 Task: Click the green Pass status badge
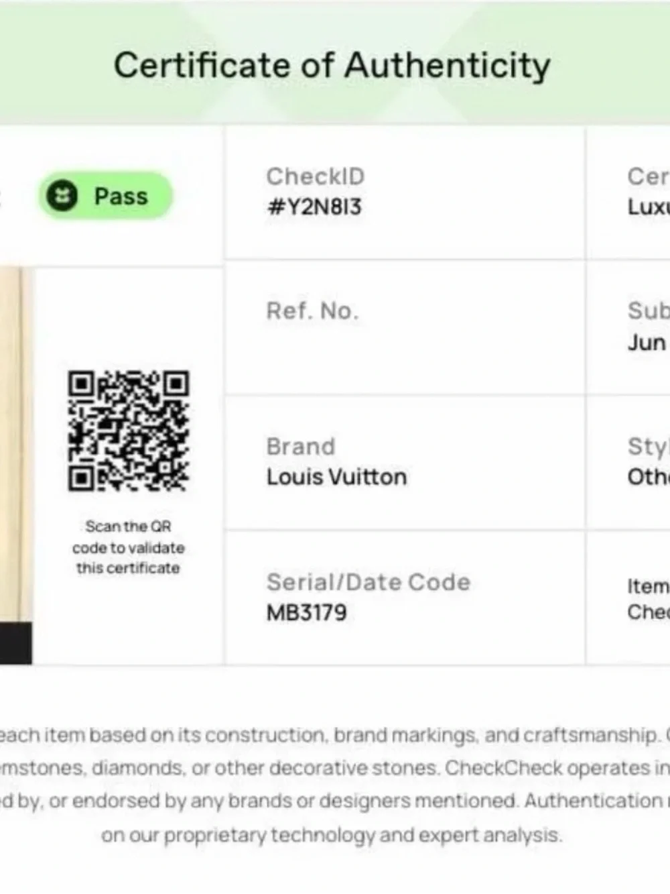pyautogui.click(x=106, y=196)
